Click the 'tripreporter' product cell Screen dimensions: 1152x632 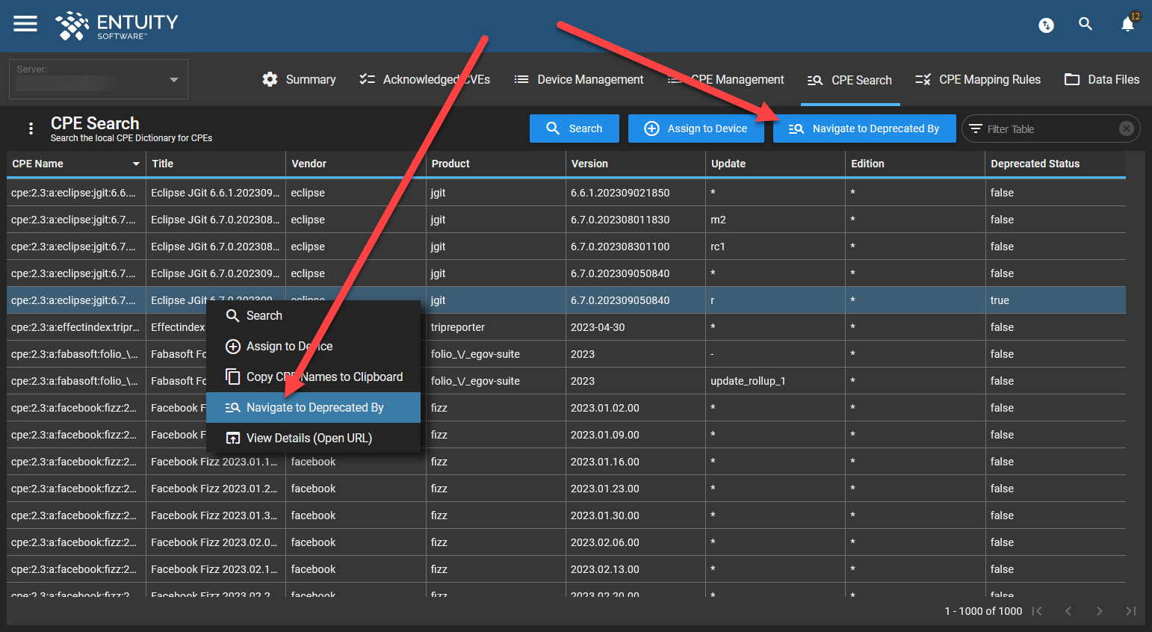pyautogui.click(x=495, y=327)
